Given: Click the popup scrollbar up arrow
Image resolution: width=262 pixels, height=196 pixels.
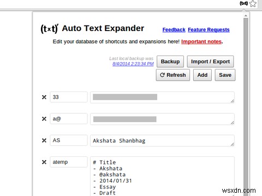Looking at the screenshot, I should [x=246, y=16].
